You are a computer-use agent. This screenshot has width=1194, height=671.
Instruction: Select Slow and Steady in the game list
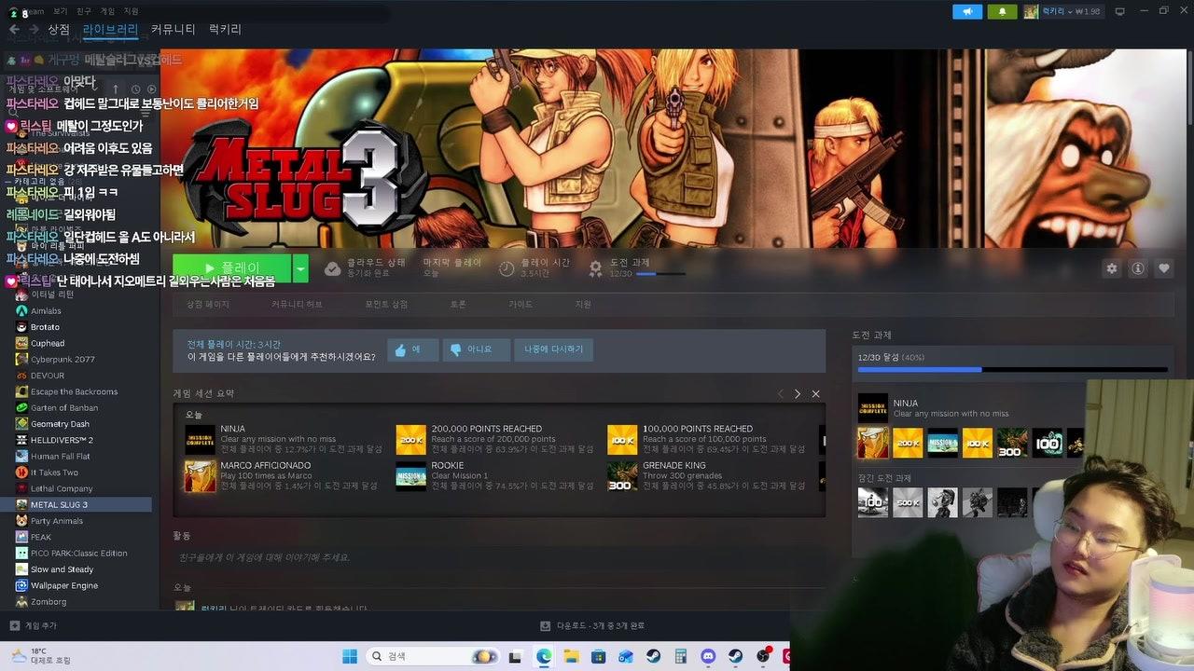[62, 569]
